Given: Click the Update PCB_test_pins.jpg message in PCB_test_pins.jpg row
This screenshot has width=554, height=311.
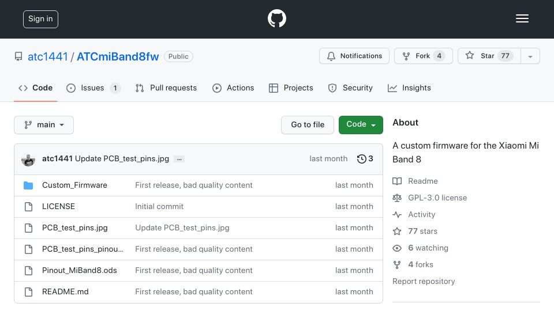Looking at the screenshot, I should (182, 228).
